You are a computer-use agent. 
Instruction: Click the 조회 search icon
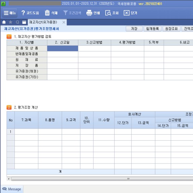pyautogui.click(x=108, y=13)
